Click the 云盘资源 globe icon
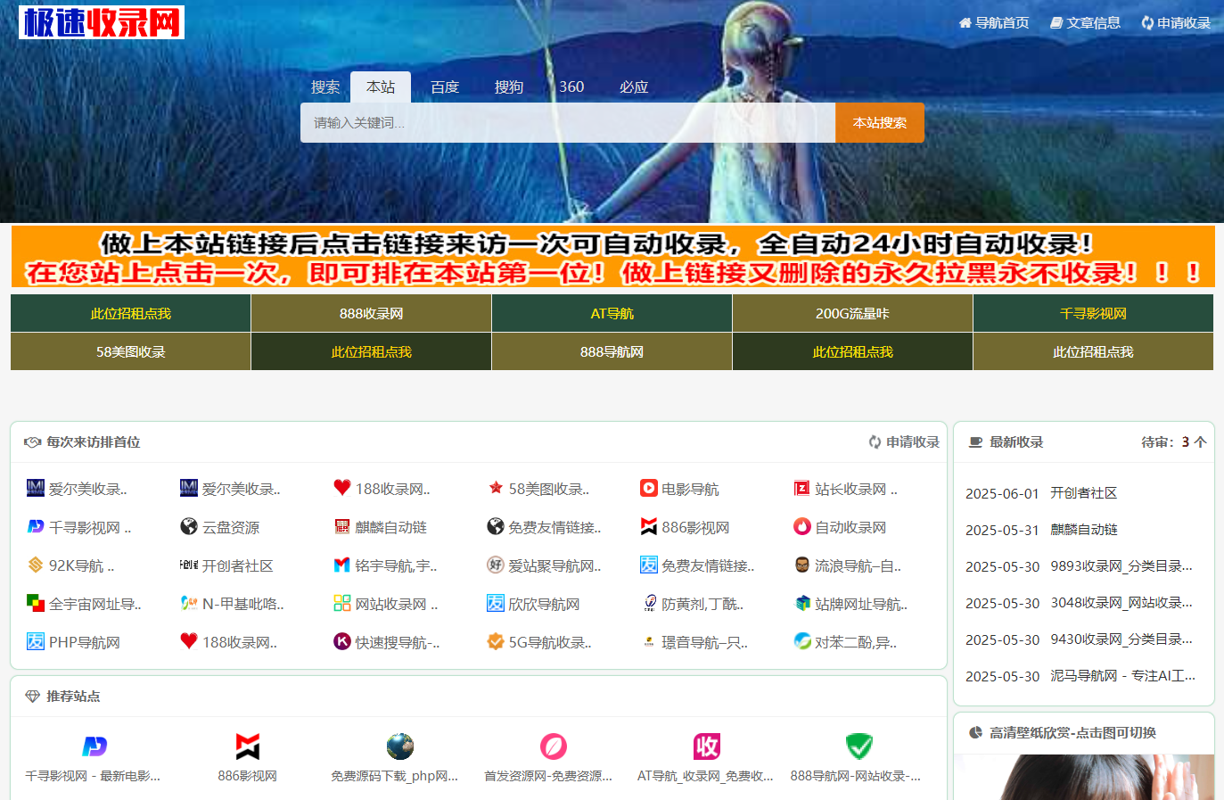The height and width of the screenshot is (800, 1224). 189,526
